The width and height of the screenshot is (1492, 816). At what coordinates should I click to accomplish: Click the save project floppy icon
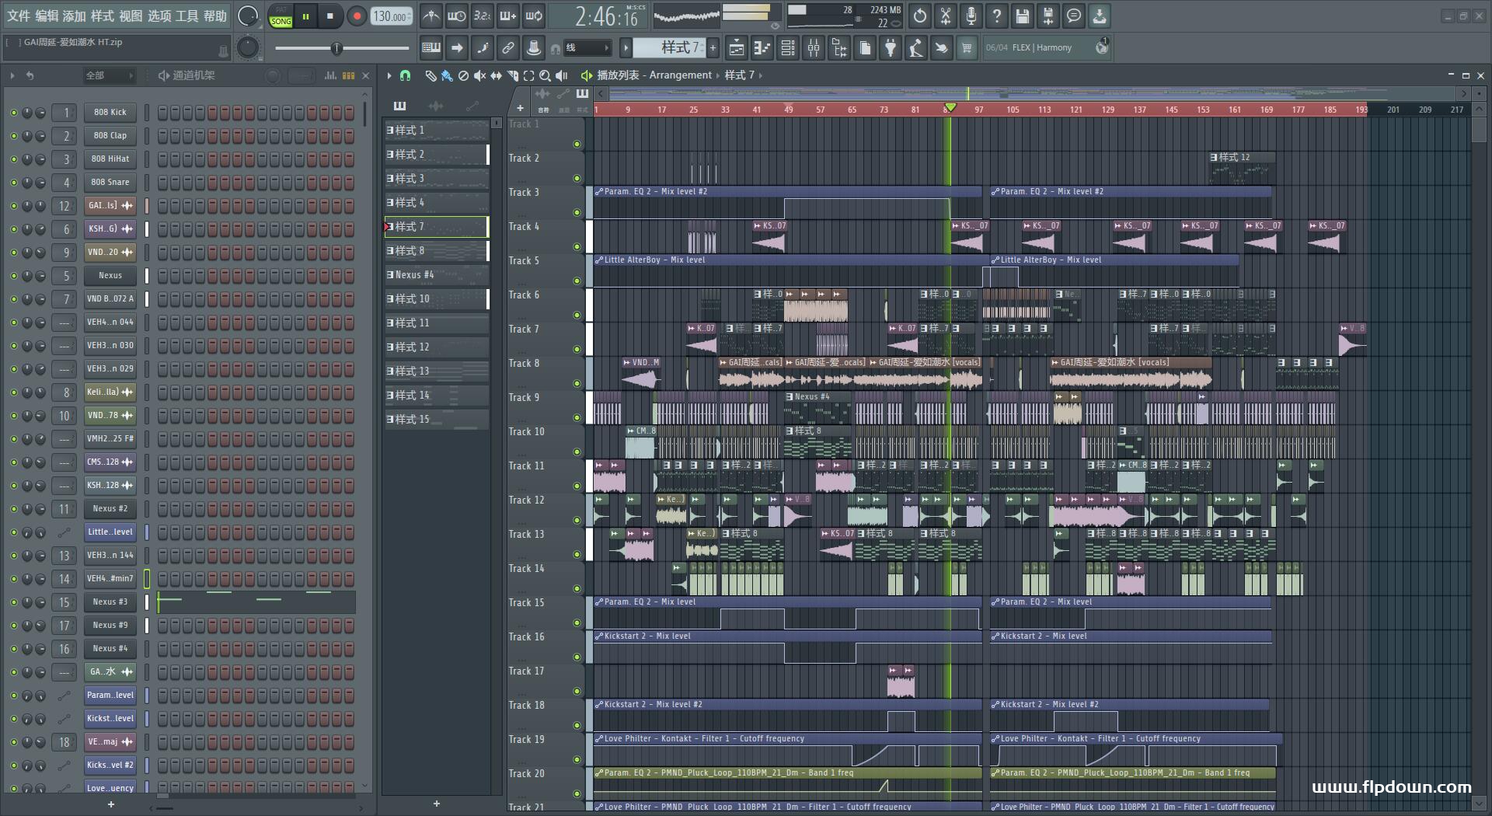click(1023, 16)
